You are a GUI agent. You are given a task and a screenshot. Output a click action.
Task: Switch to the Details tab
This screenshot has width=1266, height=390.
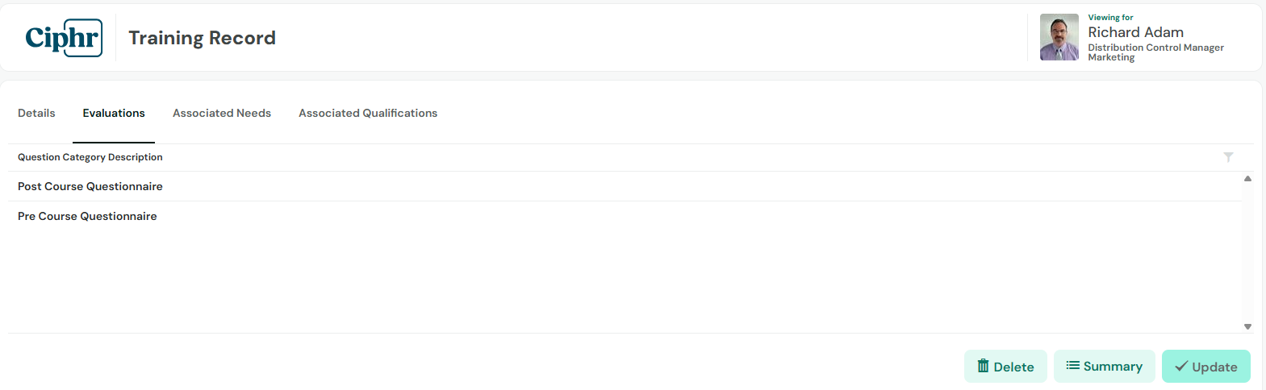pos(36,113)
